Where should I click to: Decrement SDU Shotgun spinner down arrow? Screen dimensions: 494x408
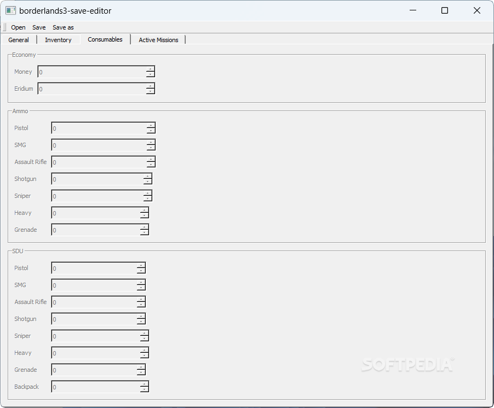141,322
